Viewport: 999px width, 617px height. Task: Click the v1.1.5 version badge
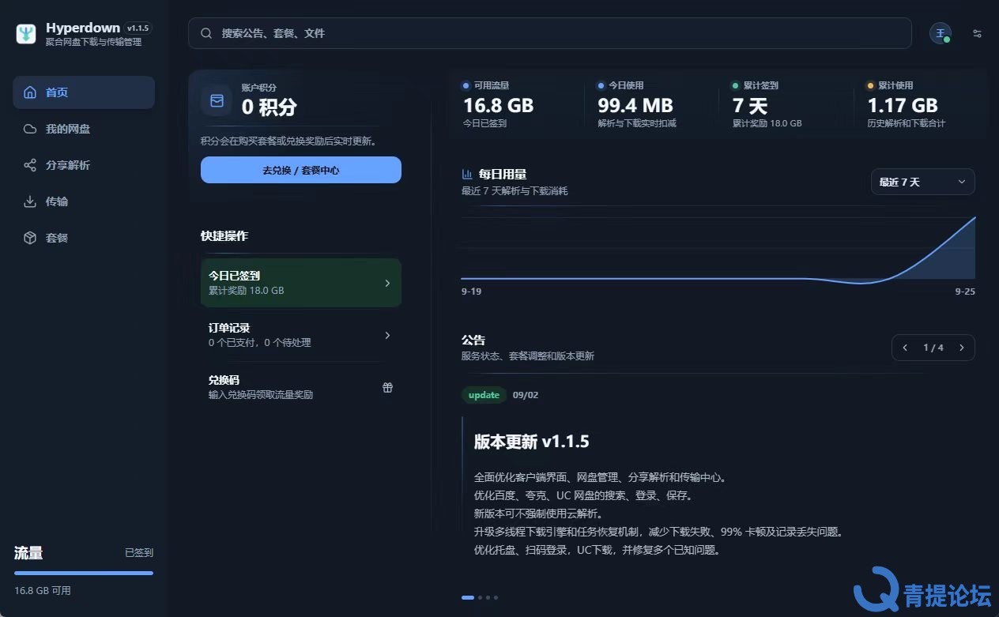tap(138, 28)
